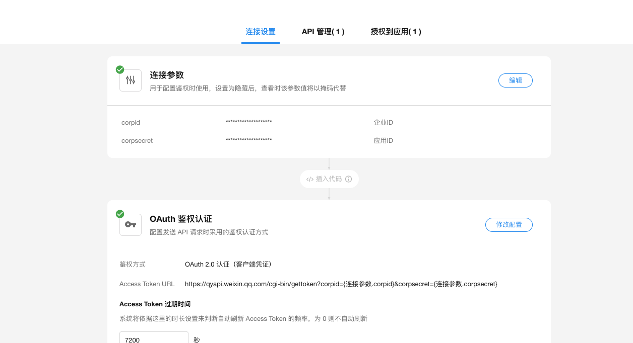Image resolution: width=633 pixels, height=343 pixels.
Task: Click the green checkmark on OAuth card
Action: coord(120,214)
